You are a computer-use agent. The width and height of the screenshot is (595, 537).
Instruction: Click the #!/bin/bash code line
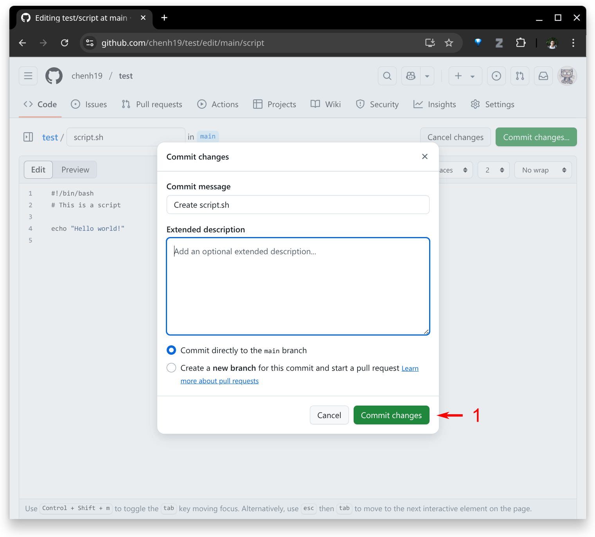tap(72, 193)
